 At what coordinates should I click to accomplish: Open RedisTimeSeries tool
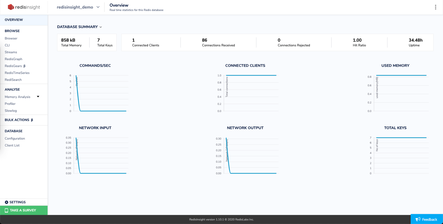pos(17,73)
